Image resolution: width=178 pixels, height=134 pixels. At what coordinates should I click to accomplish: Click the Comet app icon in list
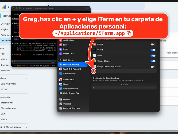(95, 50)
